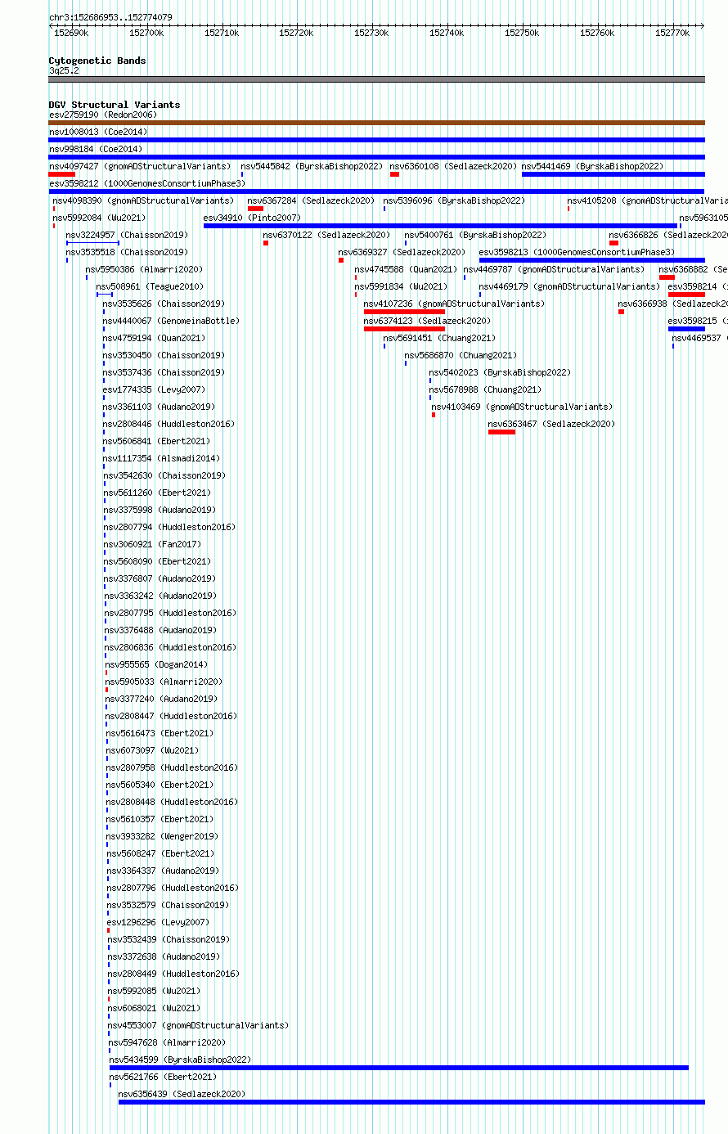Open the esv3598212 (1000GenomesConsortiumPhase3) label
Viewport: 728px width, 1134px height.
[147, 183]
